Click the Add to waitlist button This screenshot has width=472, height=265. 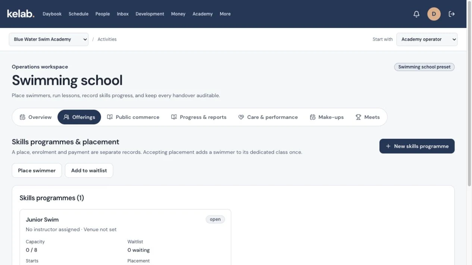point(89,170)
